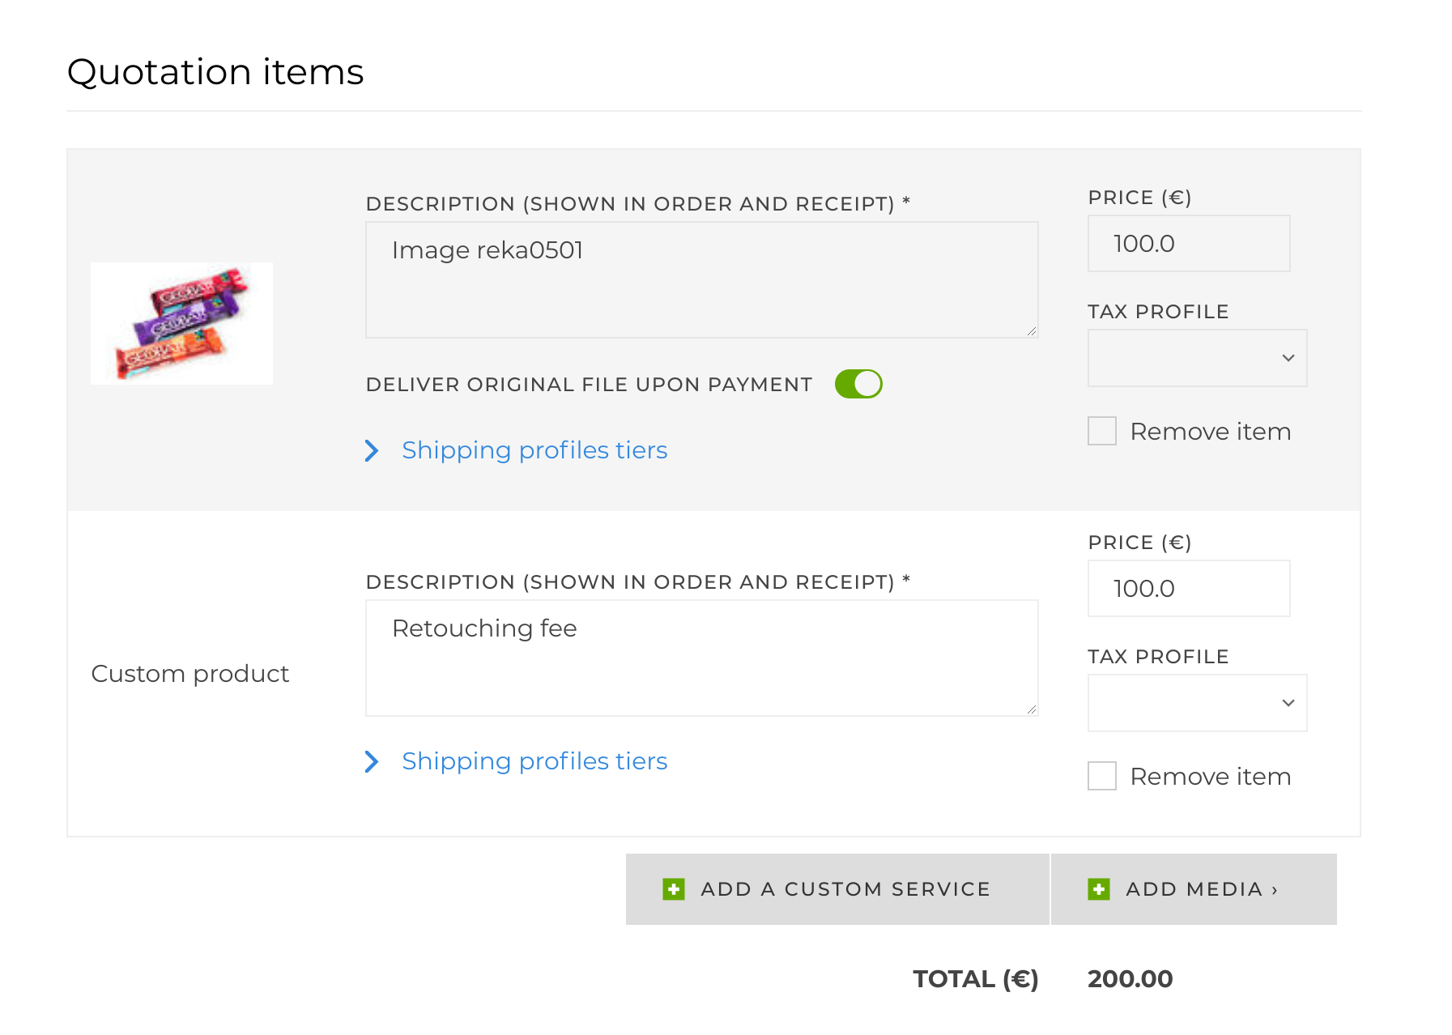Click the green plus icon on Add a Custom Service

(673, 889)
